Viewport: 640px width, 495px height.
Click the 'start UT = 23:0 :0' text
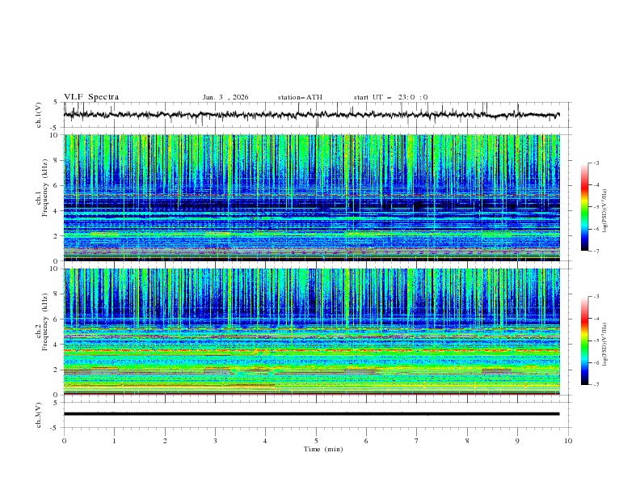pyautogui.click(x=390, y=97)
